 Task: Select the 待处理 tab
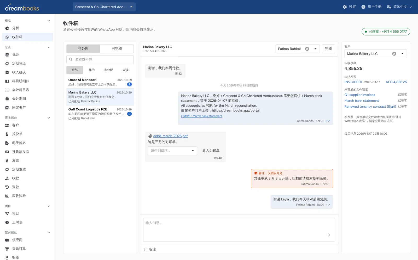click(83, 49)
